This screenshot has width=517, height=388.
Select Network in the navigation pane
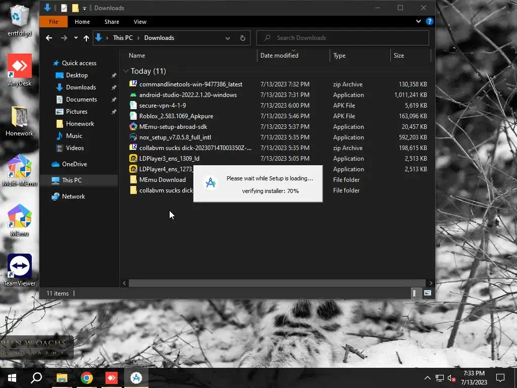tap(73, 197)
